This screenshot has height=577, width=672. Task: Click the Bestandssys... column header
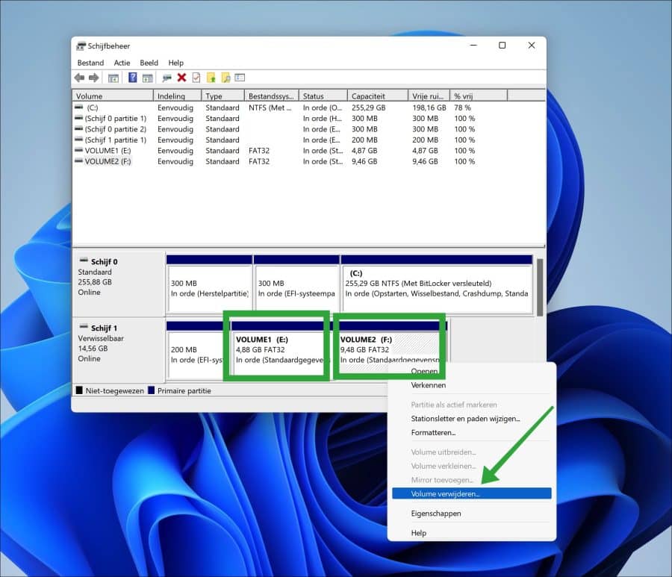[271, 96]
